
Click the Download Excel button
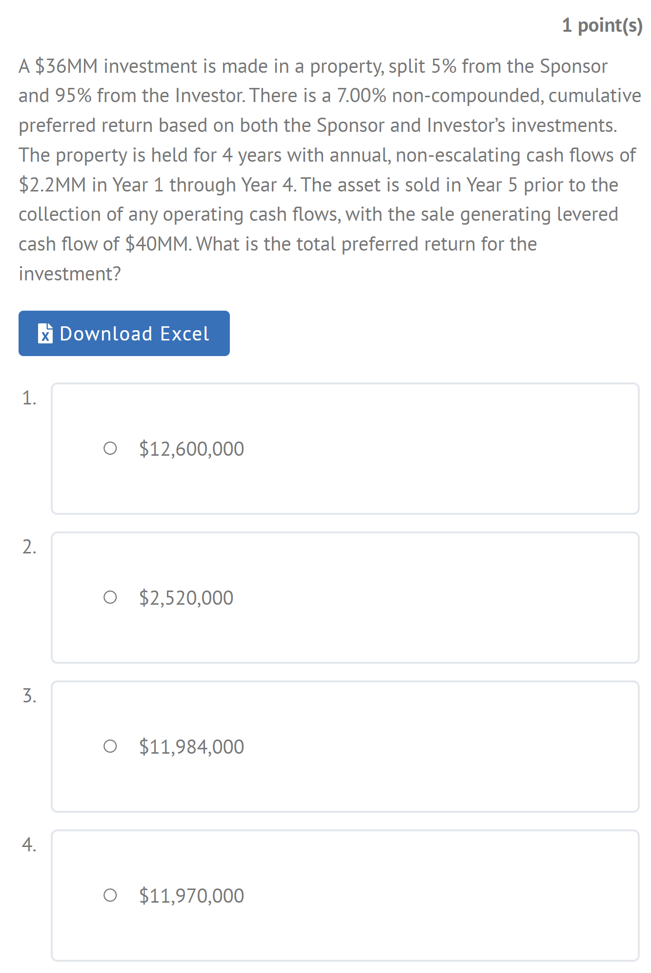124,333
